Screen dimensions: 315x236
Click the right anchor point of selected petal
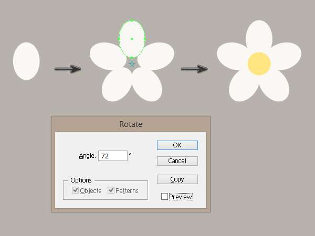pyautogui.click(x=145, y=39)
